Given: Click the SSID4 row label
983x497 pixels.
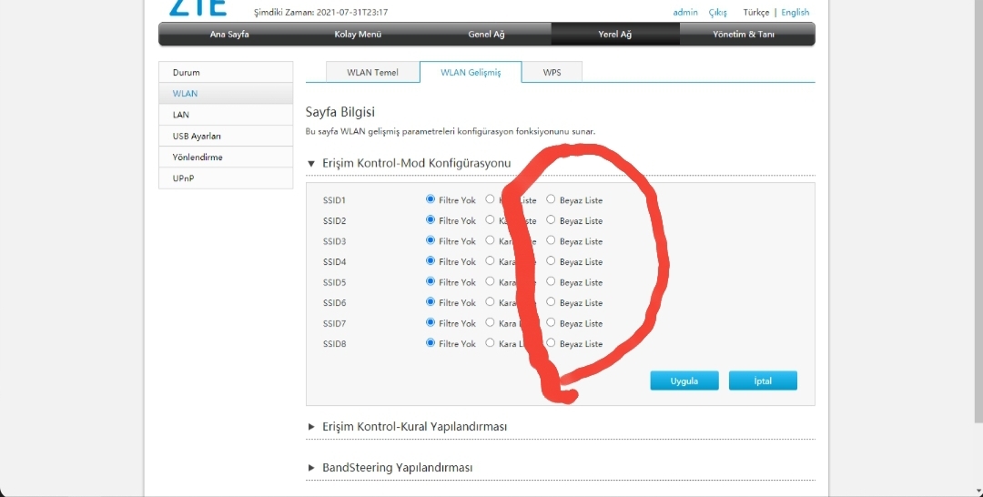Looking at the screenshot, I should [x=334, y=262].
